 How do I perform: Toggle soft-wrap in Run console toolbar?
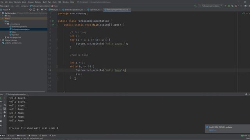(x=5, y=105)
